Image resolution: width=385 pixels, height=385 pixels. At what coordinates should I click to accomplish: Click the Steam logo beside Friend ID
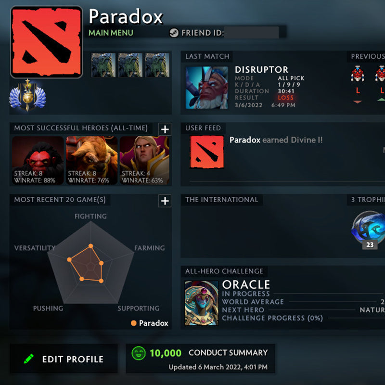pos(174,33)
